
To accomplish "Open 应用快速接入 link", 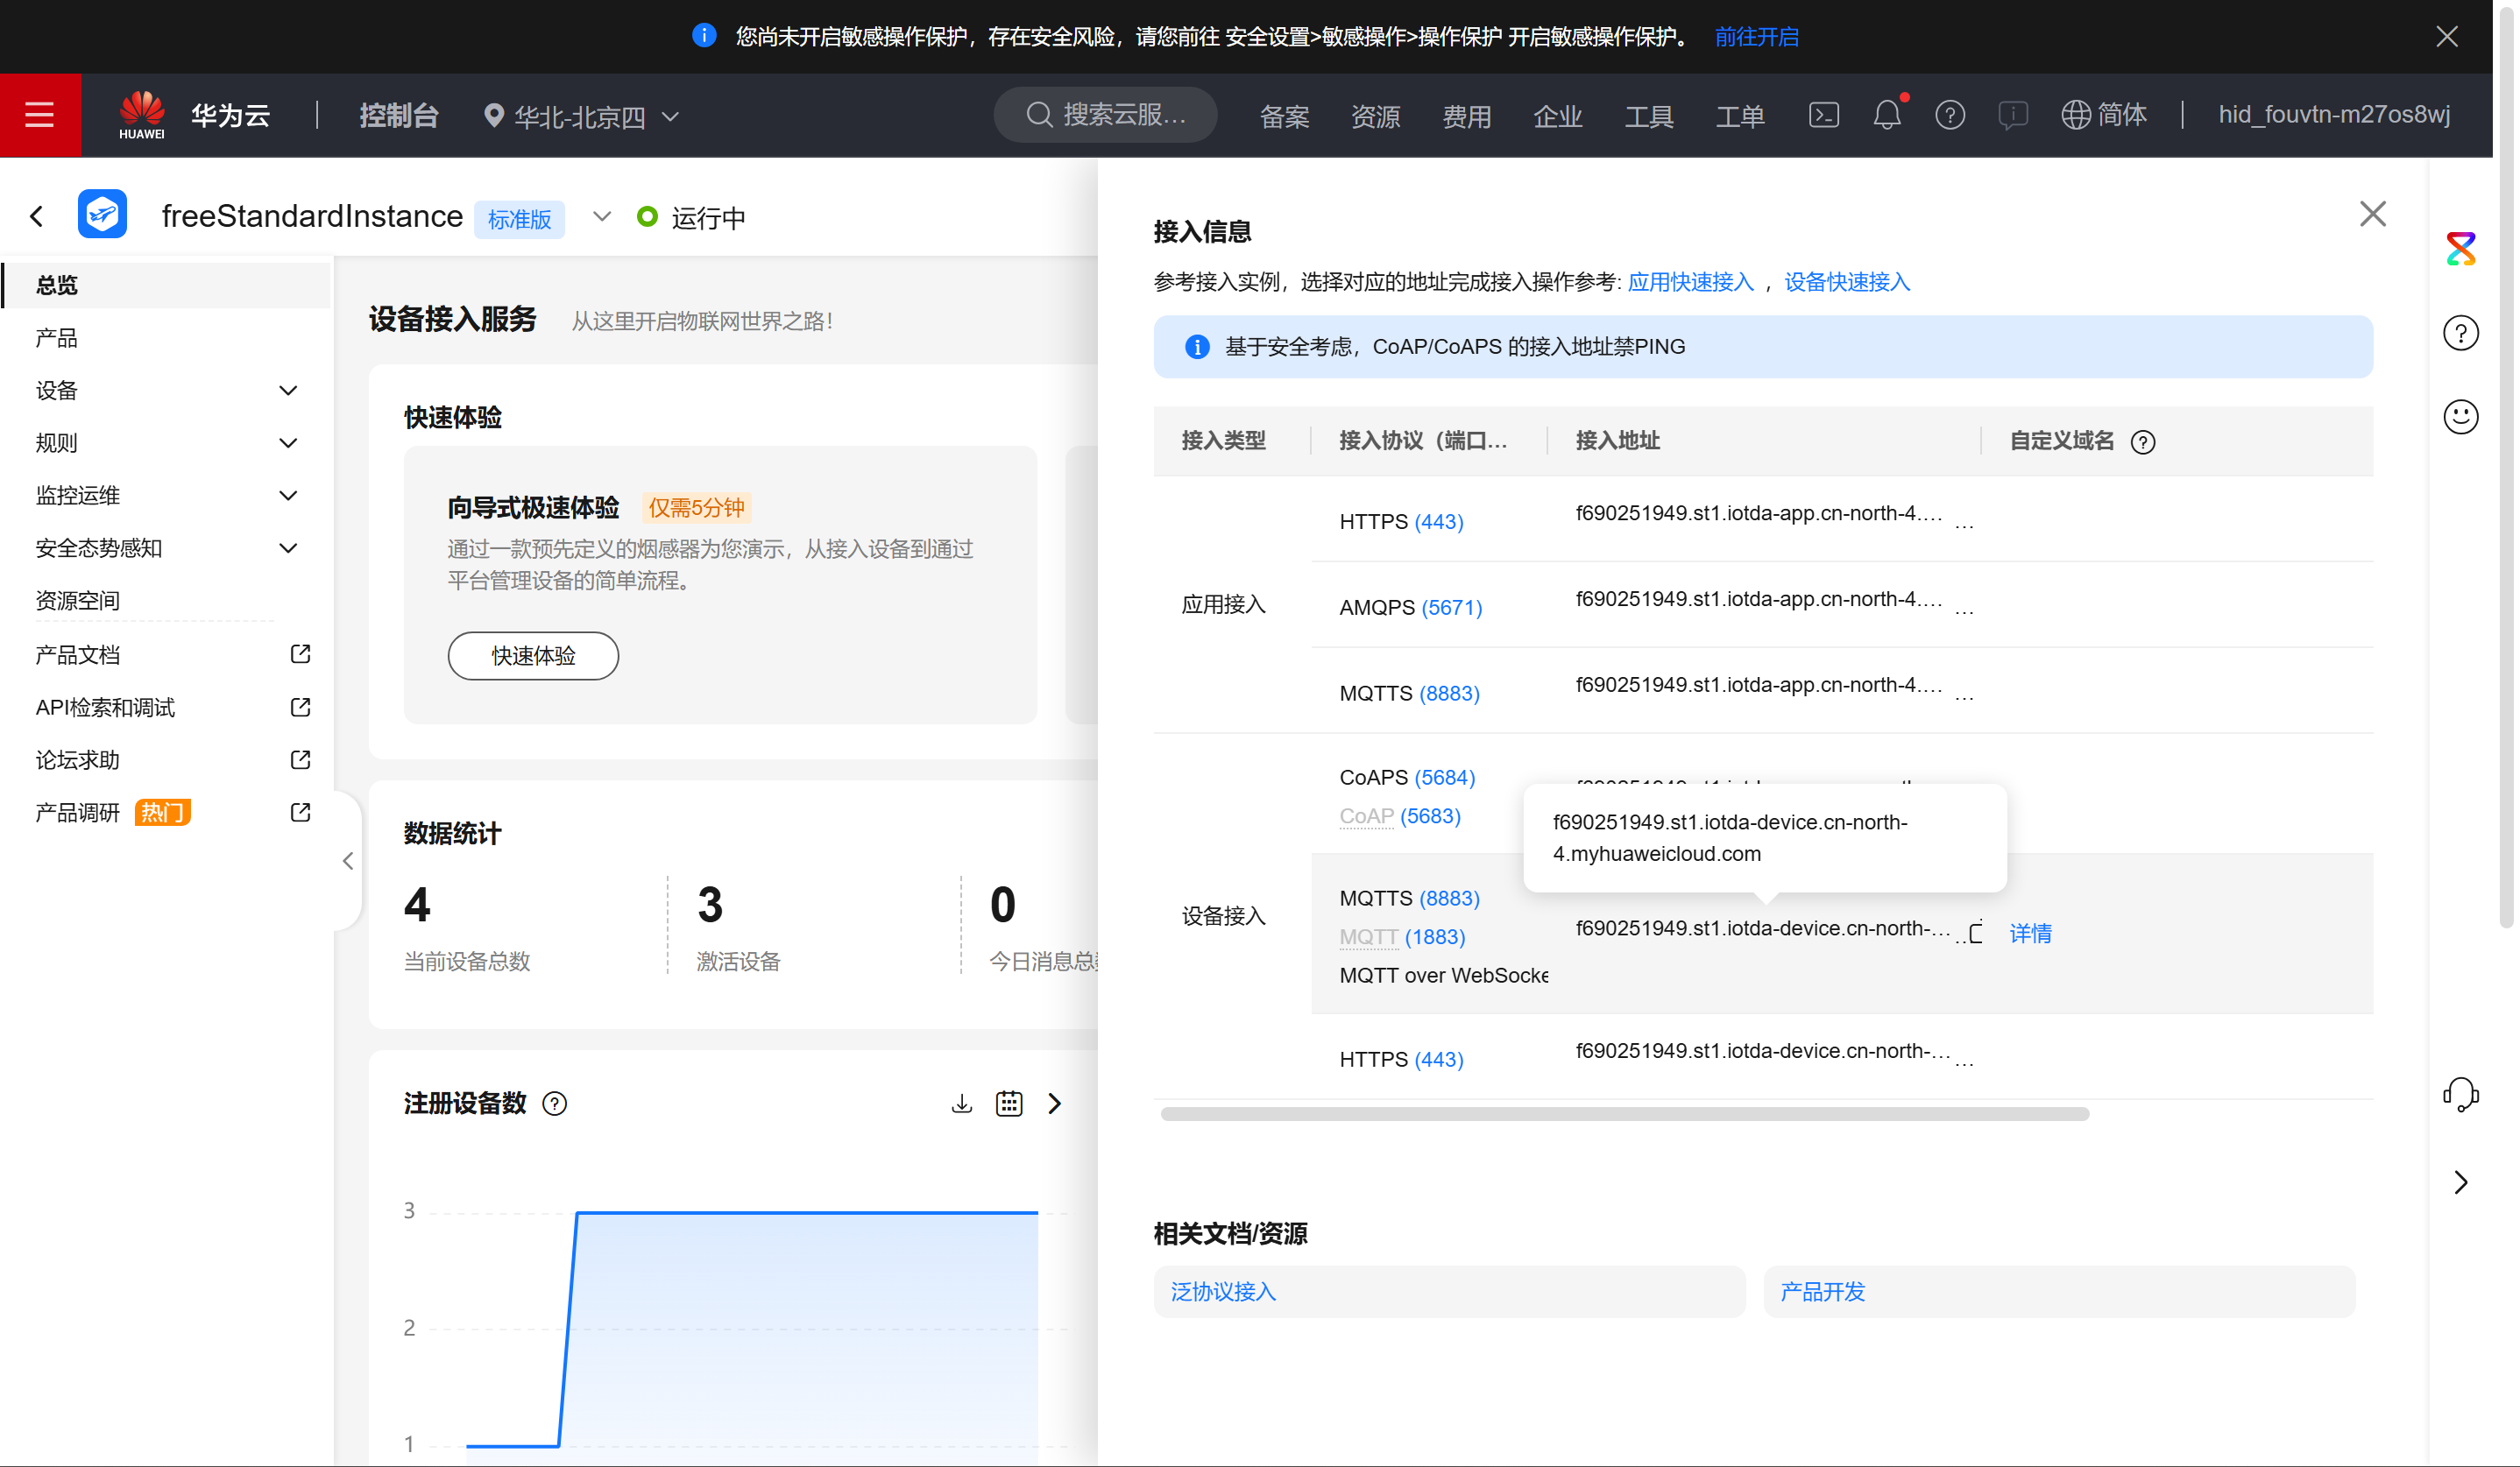I will (x=1690, y=282).
